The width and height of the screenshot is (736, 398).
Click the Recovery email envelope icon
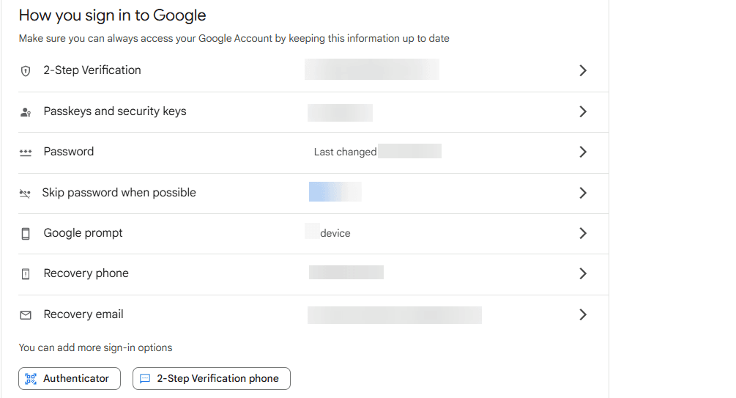[x=26, y=315]
